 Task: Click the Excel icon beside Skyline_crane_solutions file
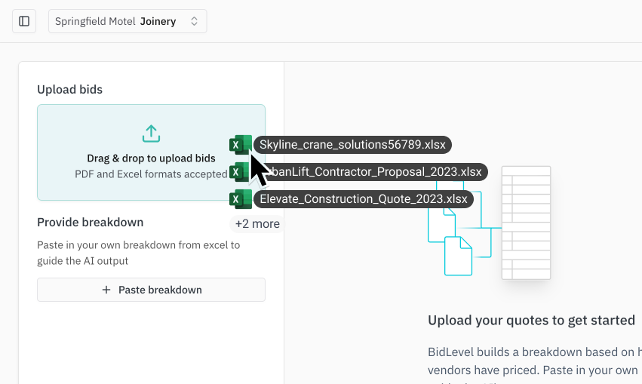click(x=240, y=144)
